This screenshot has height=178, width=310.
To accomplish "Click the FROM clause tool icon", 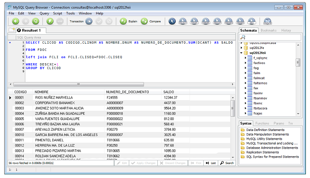I will click(x=195, y=21).
